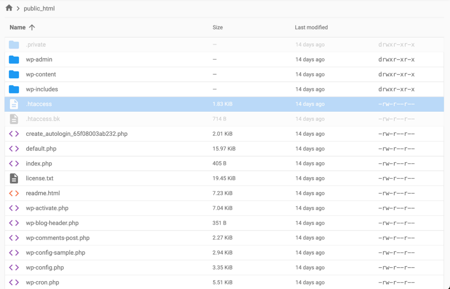Click the wp-admin folder icon
The height and width of the screenshot is (289, 450).
coord(14,59)
